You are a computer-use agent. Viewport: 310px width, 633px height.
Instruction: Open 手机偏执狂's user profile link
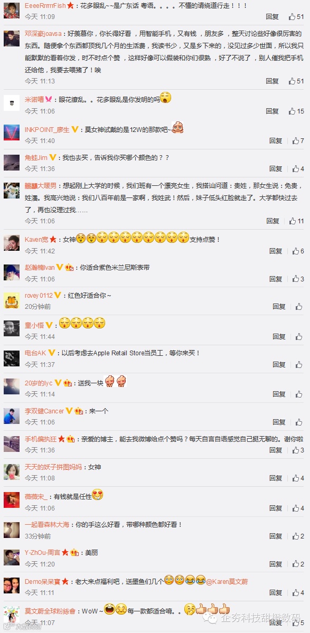pos(41,439)
